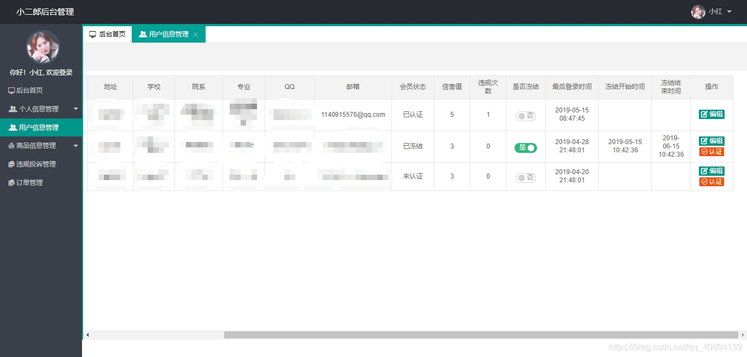The width and height of the screenshot is (747, 357).
Task: Click the 最后登录时间 column header
Action: 572,87
